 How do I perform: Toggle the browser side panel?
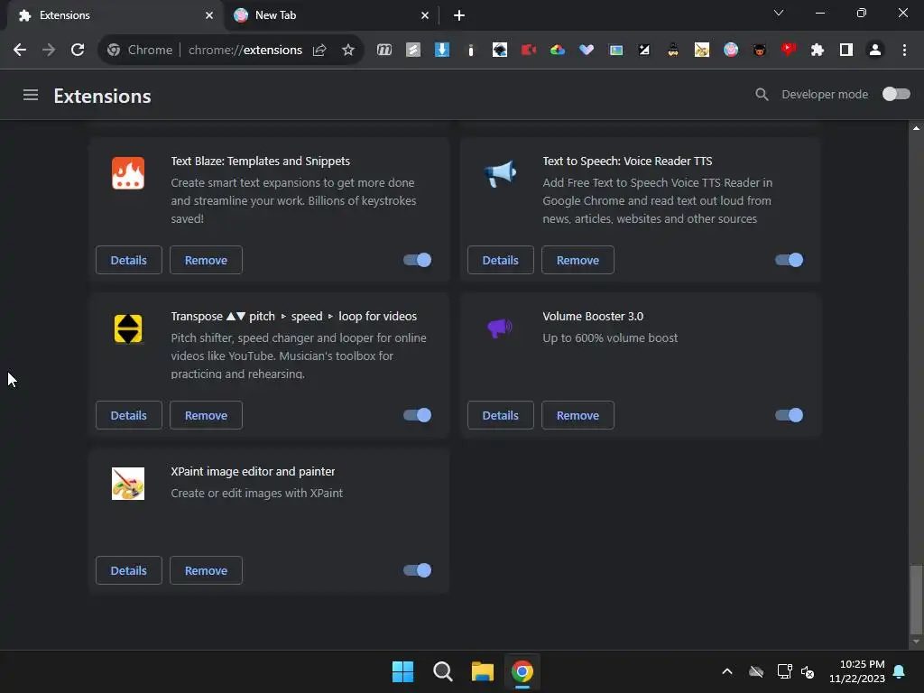[845, 51]
